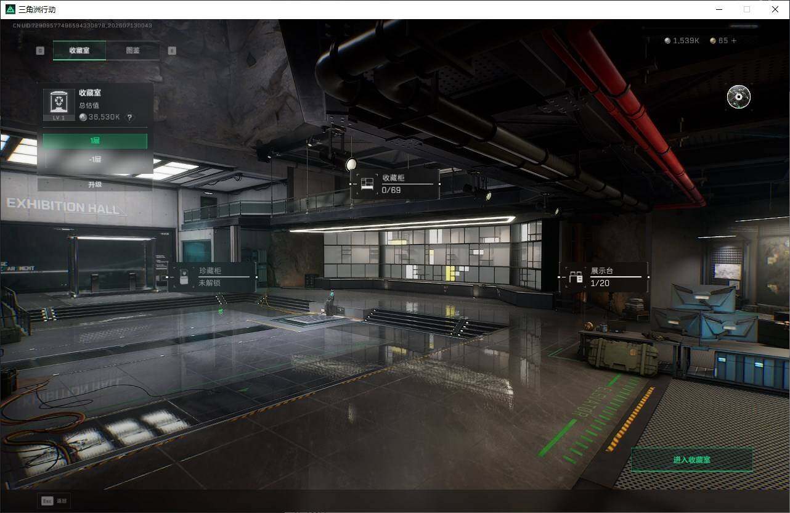Viewport: 790px width, 513px height.
Task: Click the 珍藏柜 locked cabinet icon
Action: [x=184, y=277]
